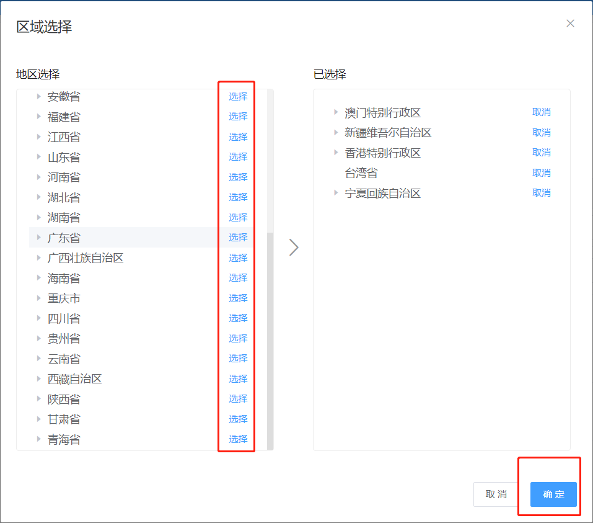Expand the 西藏自治区 tree node
The image size is (593, 523).
tap(38, 378)
